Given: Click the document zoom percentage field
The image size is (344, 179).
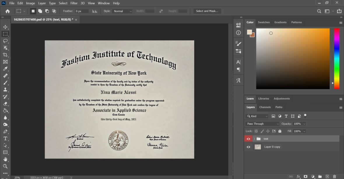Looking at the screenshot, I should 17,177.
